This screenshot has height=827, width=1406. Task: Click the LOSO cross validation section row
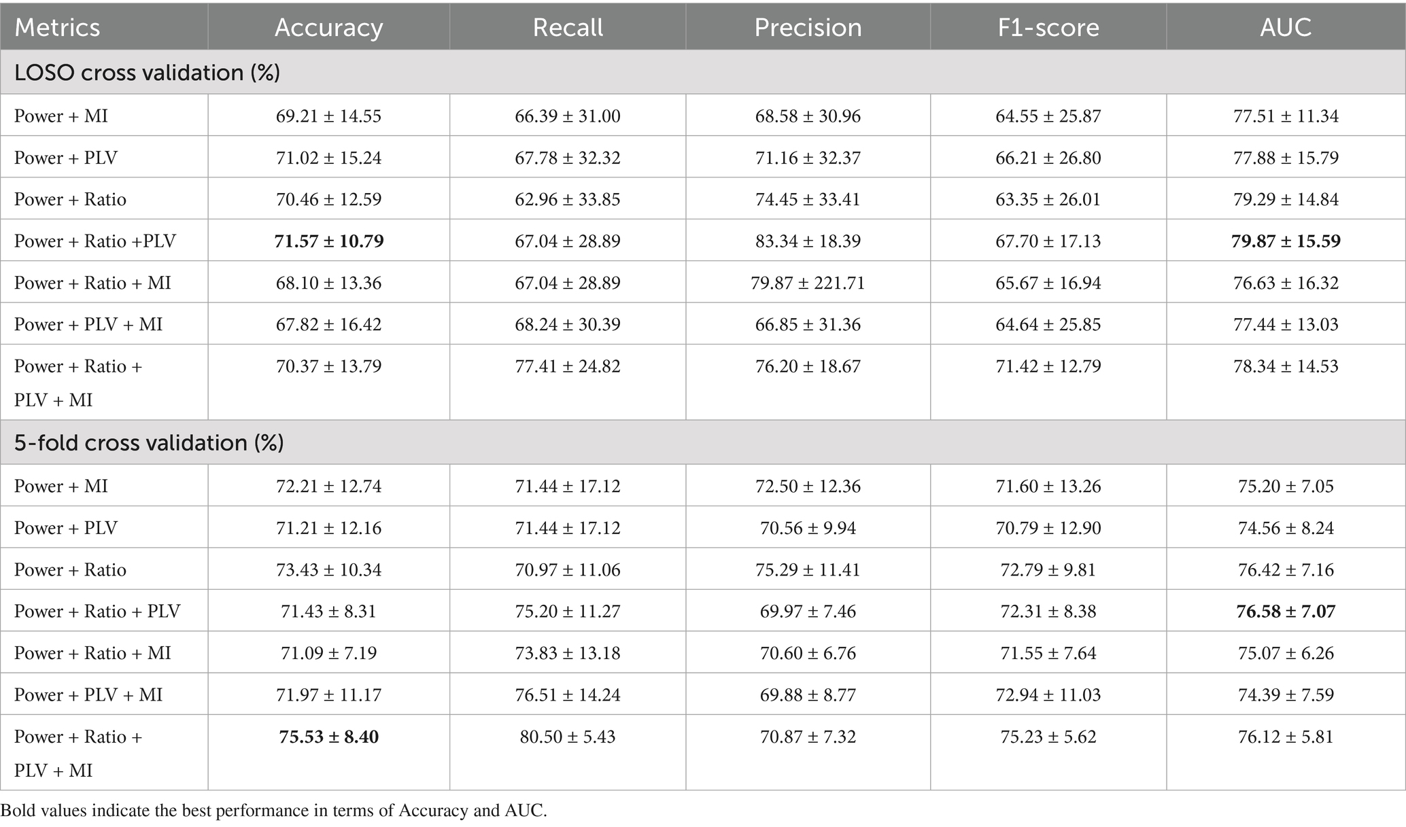click(x=148, y=72)
